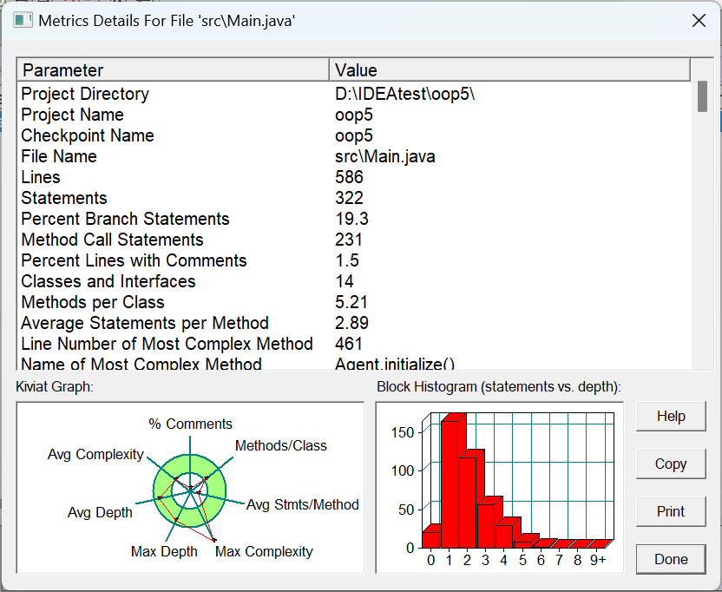Click the % Comments Kiviat axis label

[x=190, y=424]
